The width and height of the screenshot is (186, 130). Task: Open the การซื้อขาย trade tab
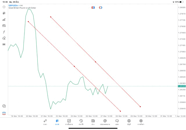coord(69,122)
